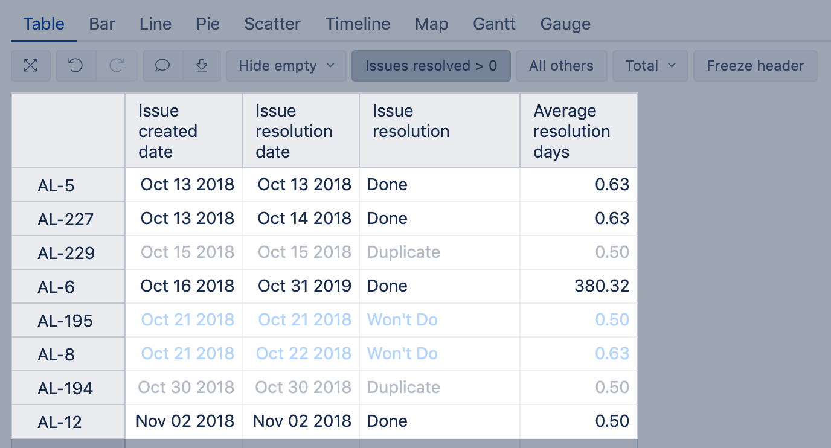Click the undo arrow icon
The height and width of the screenshot is (448, 831).
[x=75, y=66]
